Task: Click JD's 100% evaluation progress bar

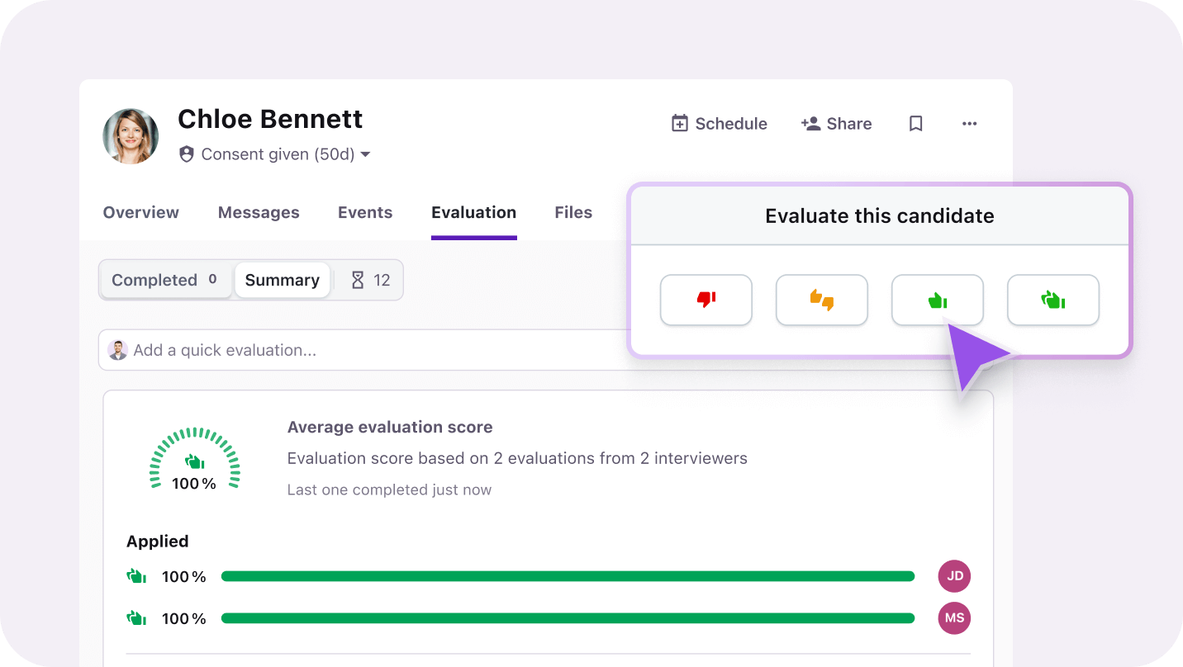Action: click(x=568, y=577)
